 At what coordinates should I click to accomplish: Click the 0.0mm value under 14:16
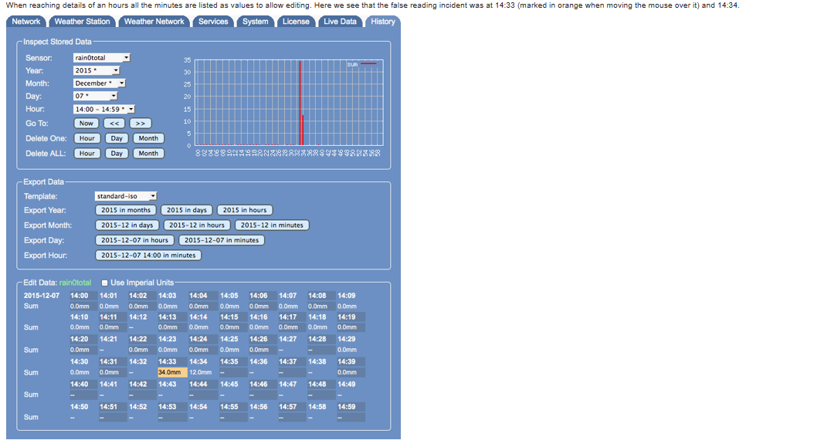(259, 327)
